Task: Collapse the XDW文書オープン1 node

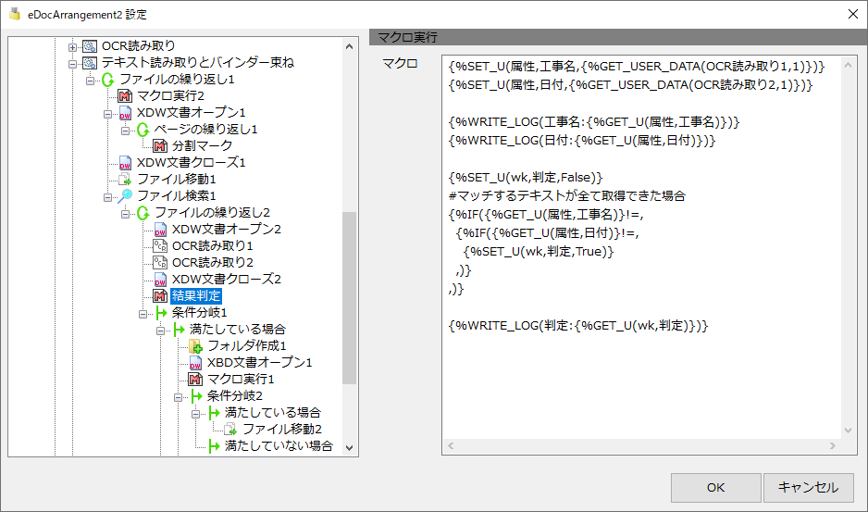Action: [108, 115]
